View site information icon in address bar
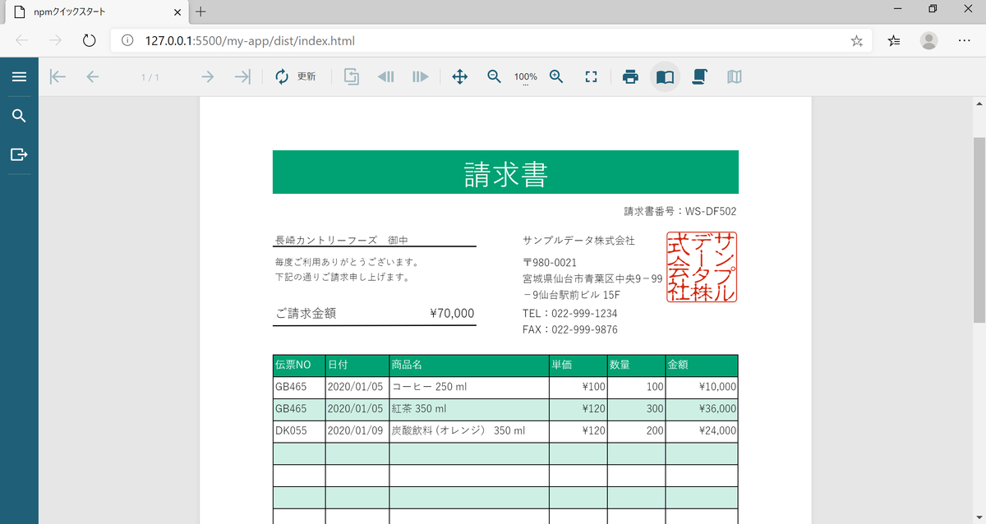Viewport: 986px width, 524px height. [127, 40]
